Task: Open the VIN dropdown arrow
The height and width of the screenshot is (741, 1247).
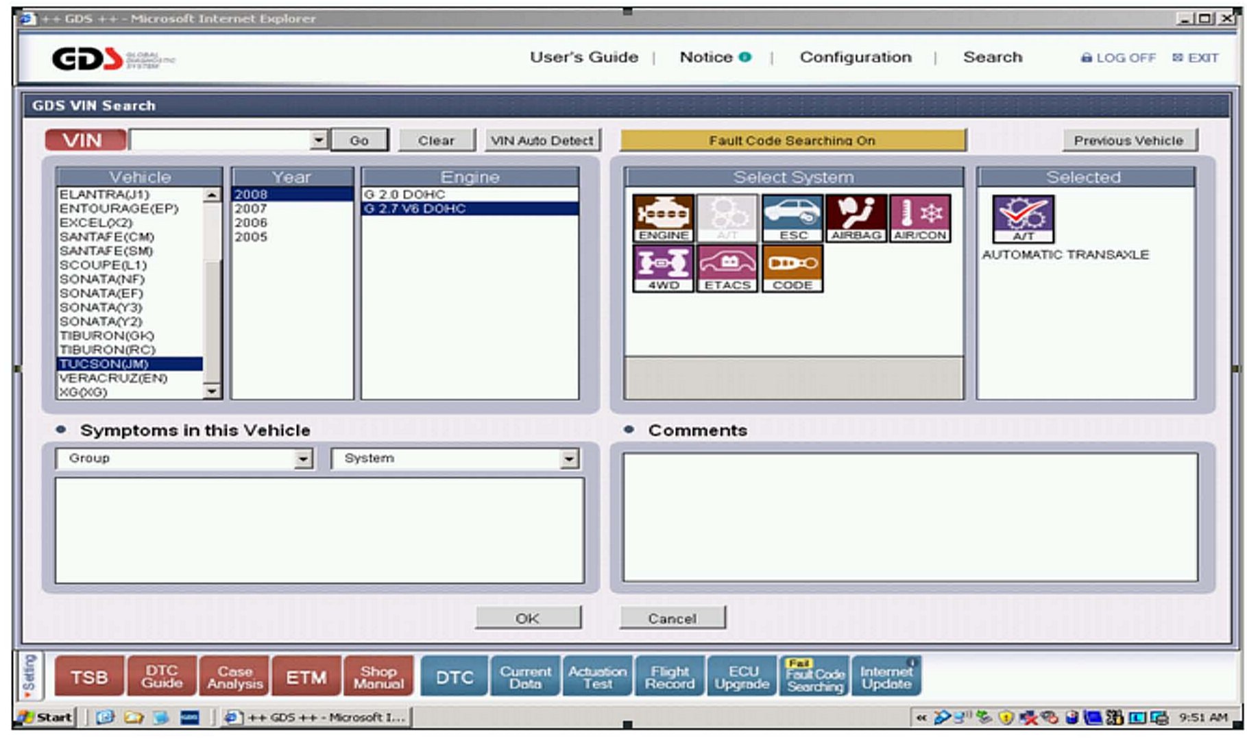Action: 318,140
